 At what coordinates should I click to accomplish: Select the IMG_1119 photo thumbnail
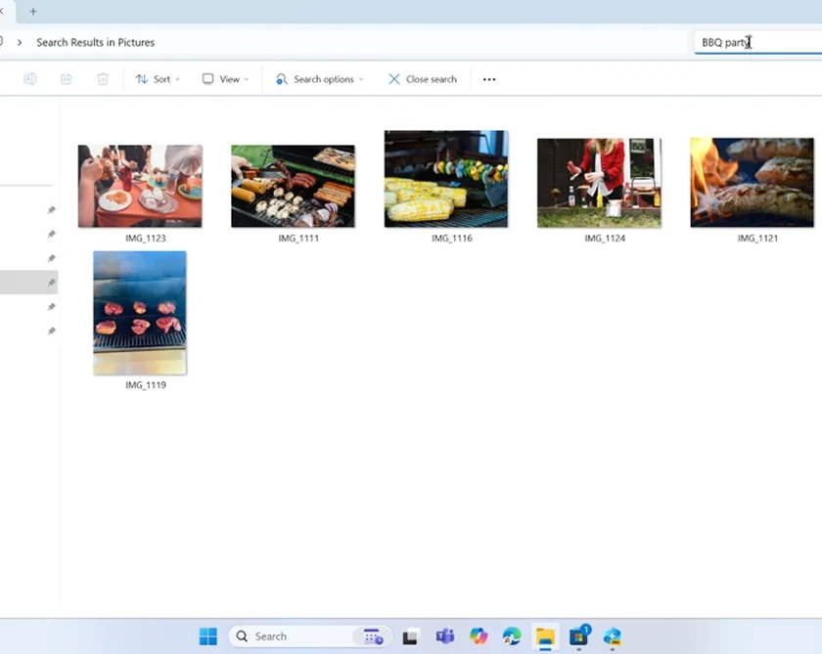tap(140, 313)
